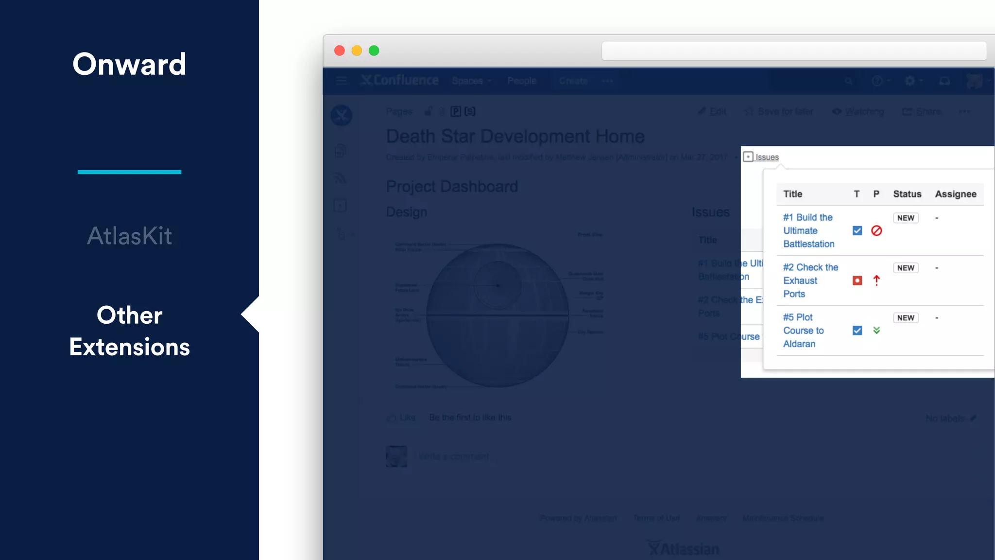
Task: Click the task type icon for issue #1
Action: (x=857, y=230)
